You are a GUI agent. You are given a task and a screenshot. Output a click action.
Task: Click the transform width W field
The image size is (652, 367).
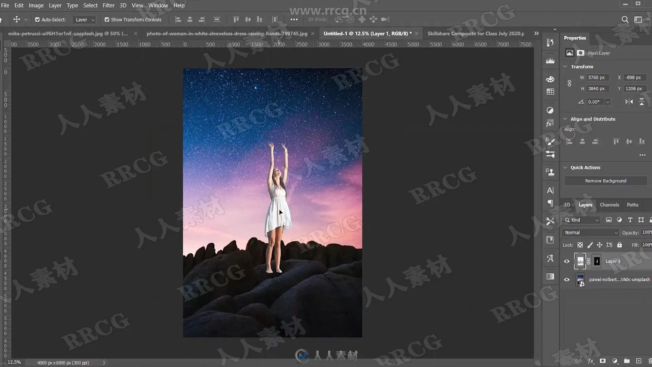(x=598, y=77)
